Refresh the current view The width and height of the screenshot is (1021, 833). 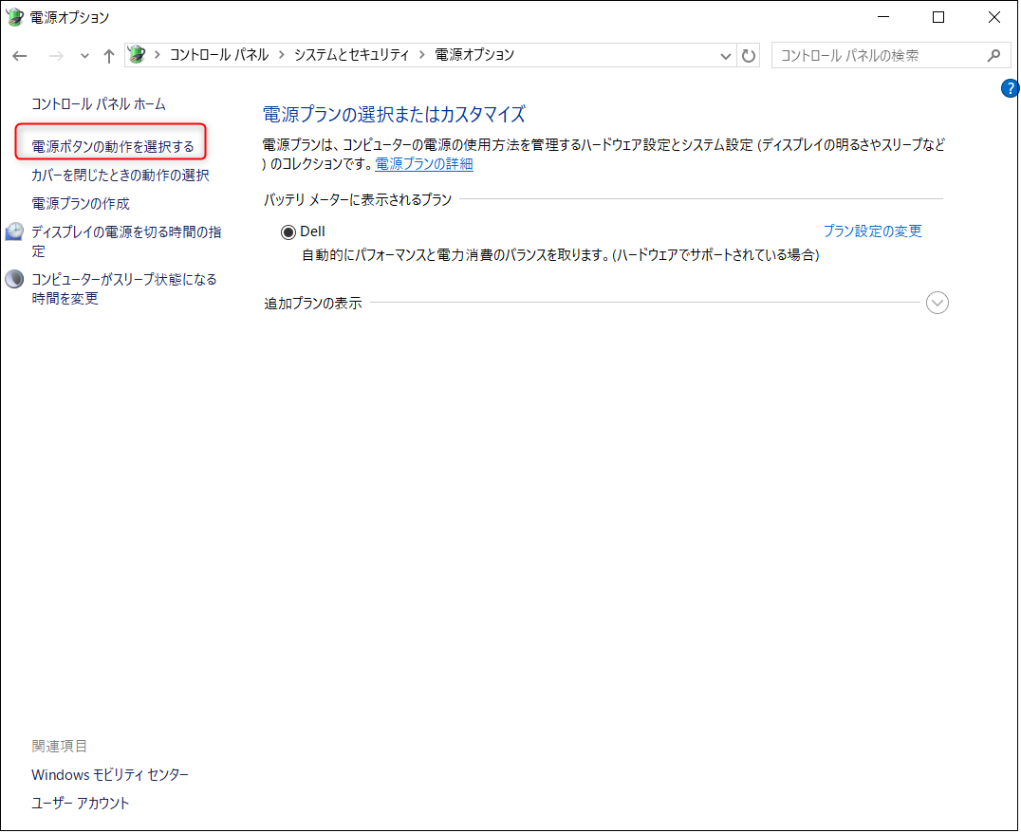tap(749, 55)
